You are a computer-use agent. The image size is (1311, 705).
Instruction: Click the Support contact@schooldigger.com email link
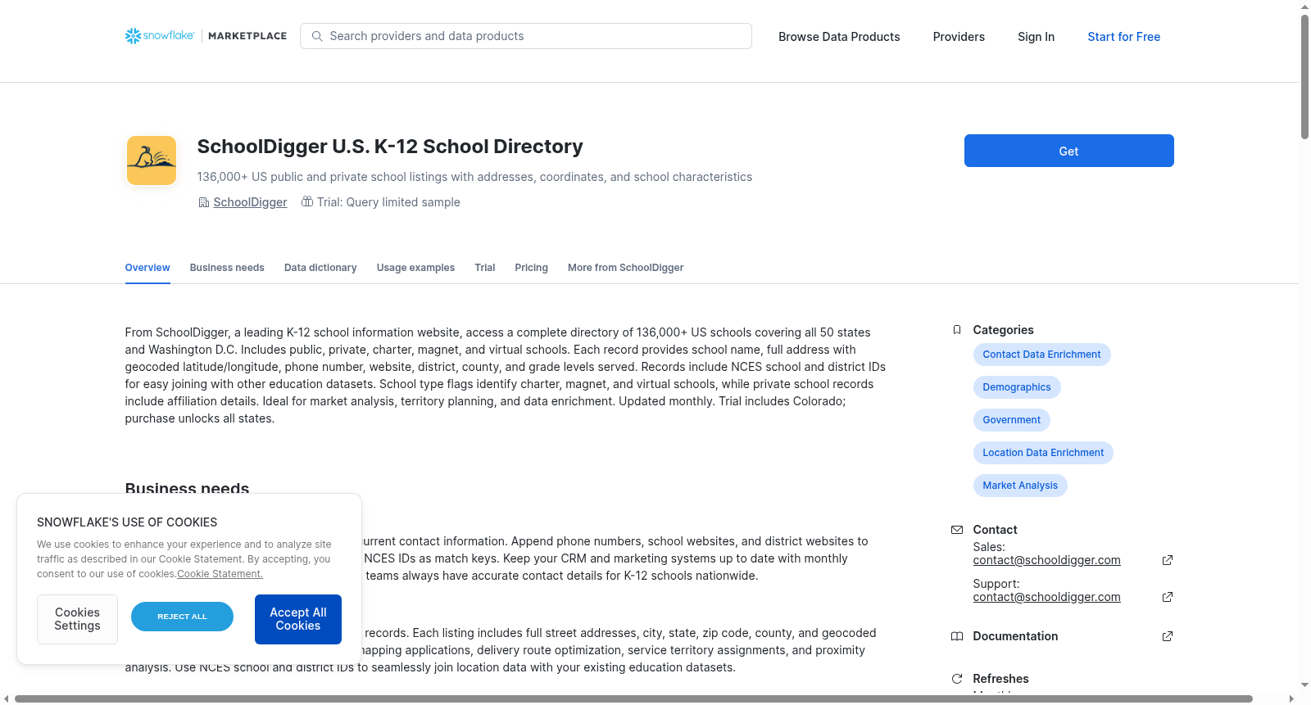click(x=1046, y=597)
